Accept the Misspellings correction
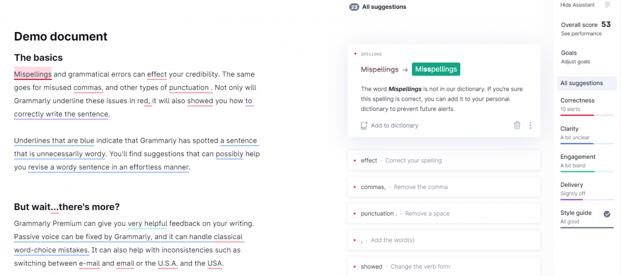The image size is (621, 276). coord(436,69)
